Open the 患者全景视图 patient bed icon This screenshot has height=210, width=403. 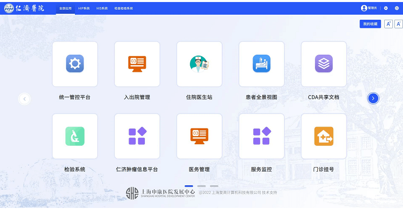click(261, 64)
